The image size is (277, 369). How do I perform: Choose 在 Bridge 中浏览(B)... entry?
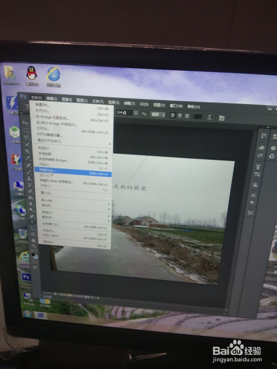(x=72, y=118)
